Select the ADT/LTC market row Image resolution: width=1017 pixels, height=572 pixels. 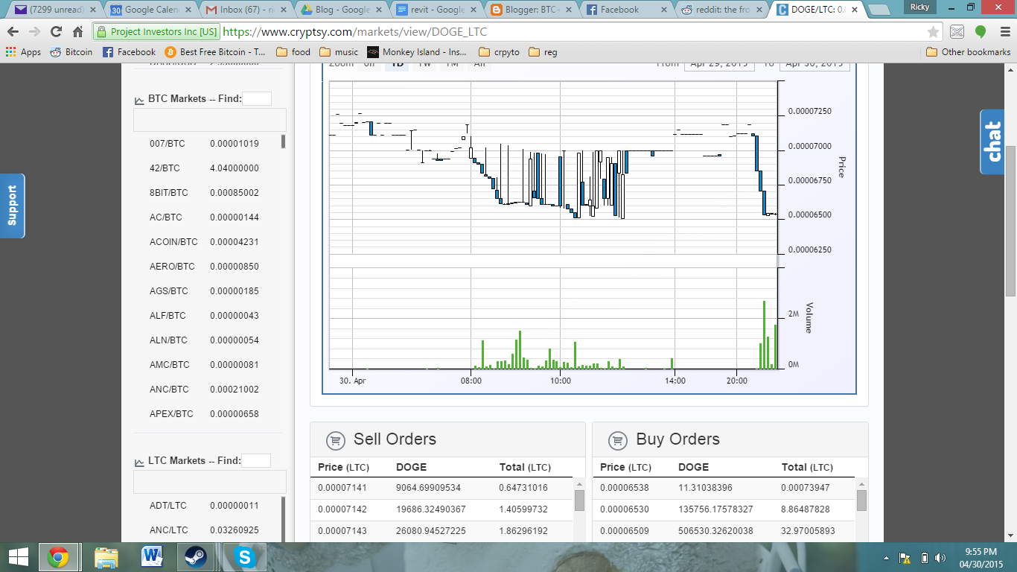pyautogui.click(x=207, y=506)
